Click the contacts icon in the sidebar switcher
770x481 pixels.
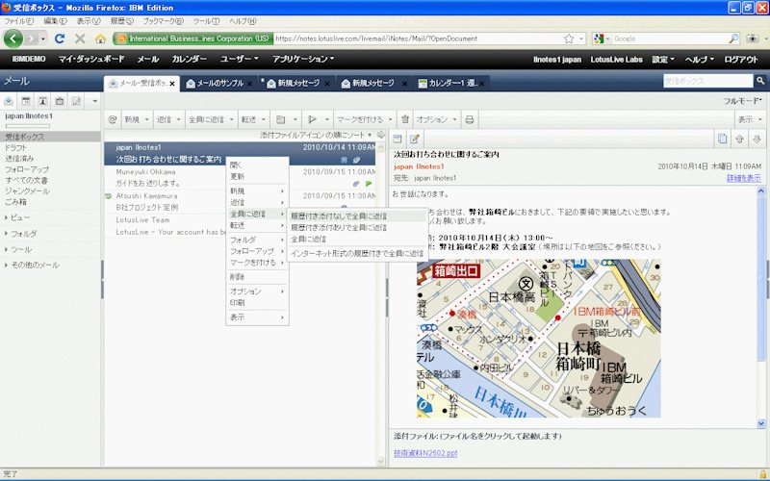point(42,101)
